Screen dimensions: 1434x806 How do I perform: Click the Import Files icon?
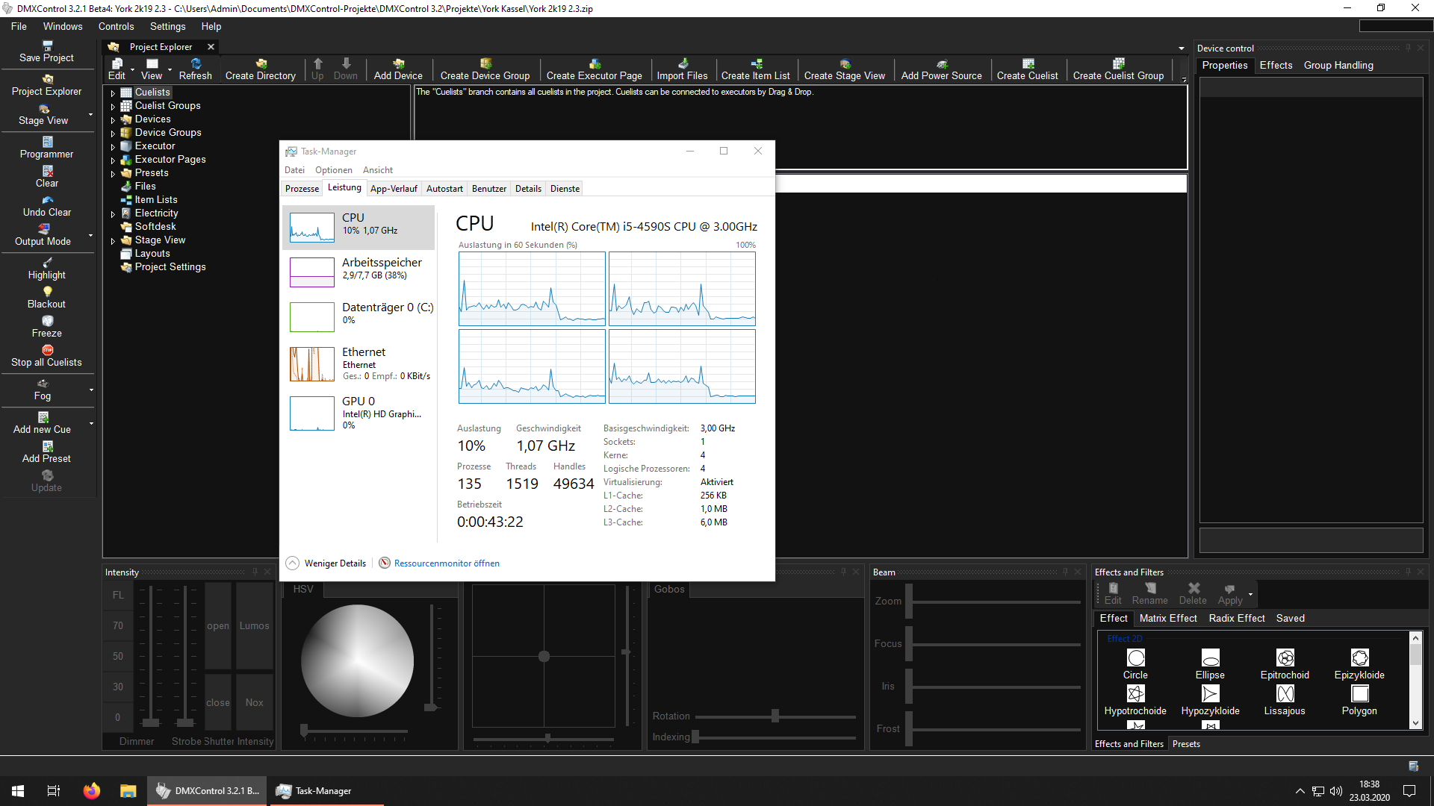click(682, 64)
